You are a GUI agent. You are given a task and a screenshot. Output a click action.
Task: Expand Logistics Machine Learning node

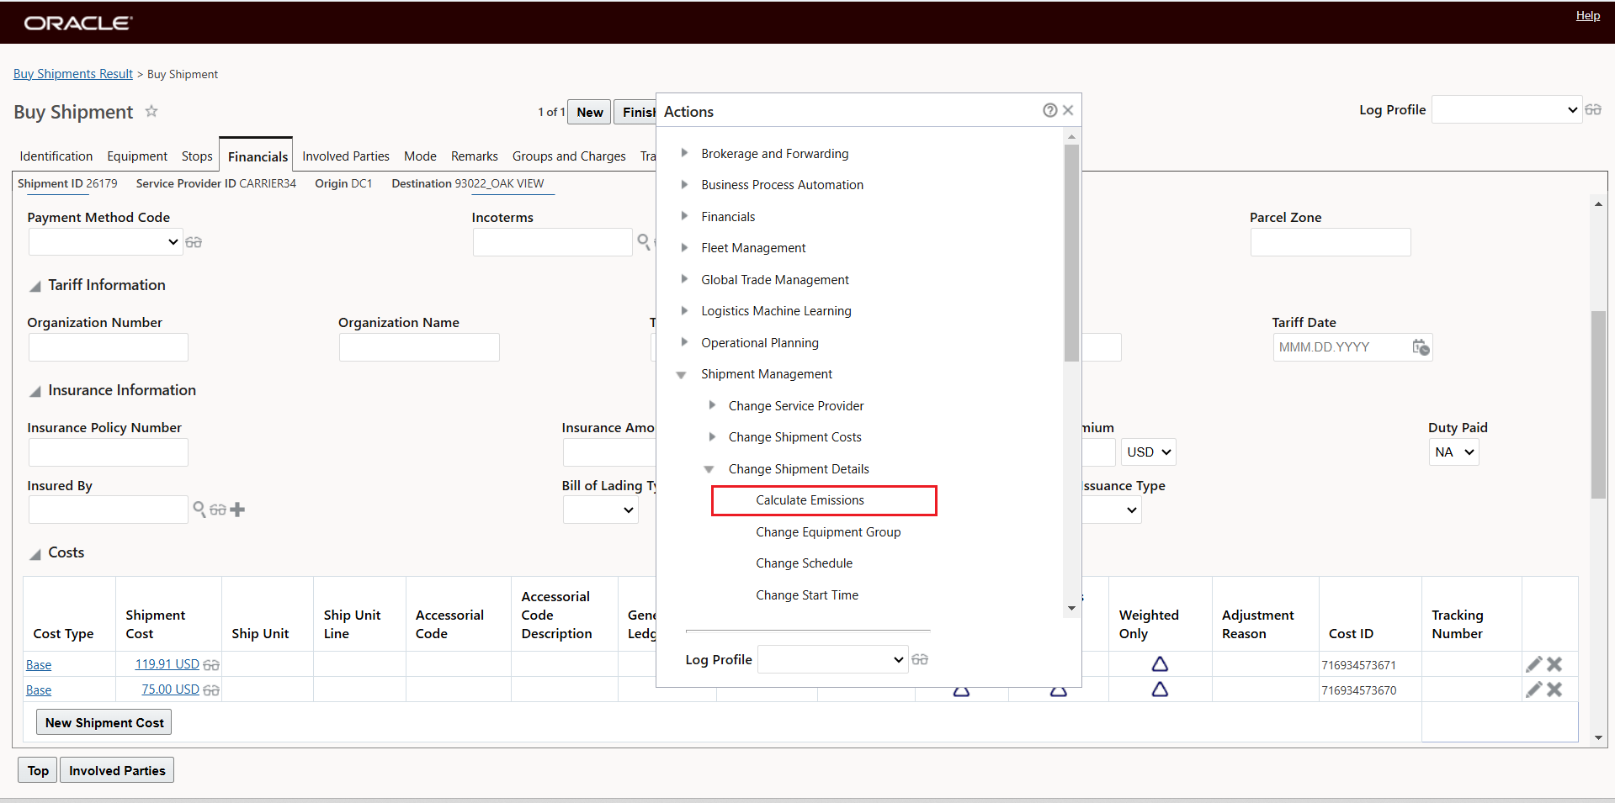pyautogui.click(x=684, y=310)
